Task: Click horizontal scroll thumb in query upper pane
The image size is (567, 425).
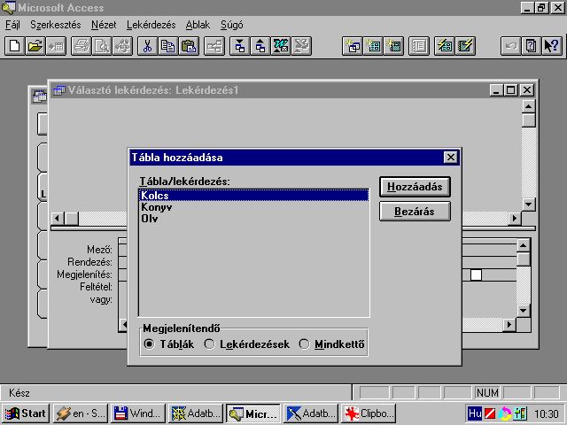Action: (72, 219)
